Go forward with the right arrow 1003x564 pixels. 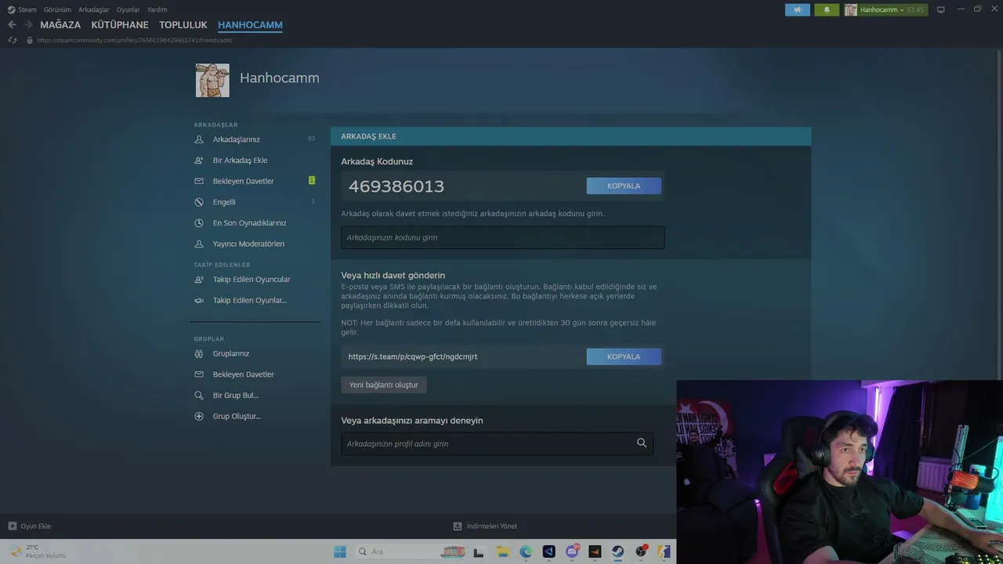tap(28, 25)
